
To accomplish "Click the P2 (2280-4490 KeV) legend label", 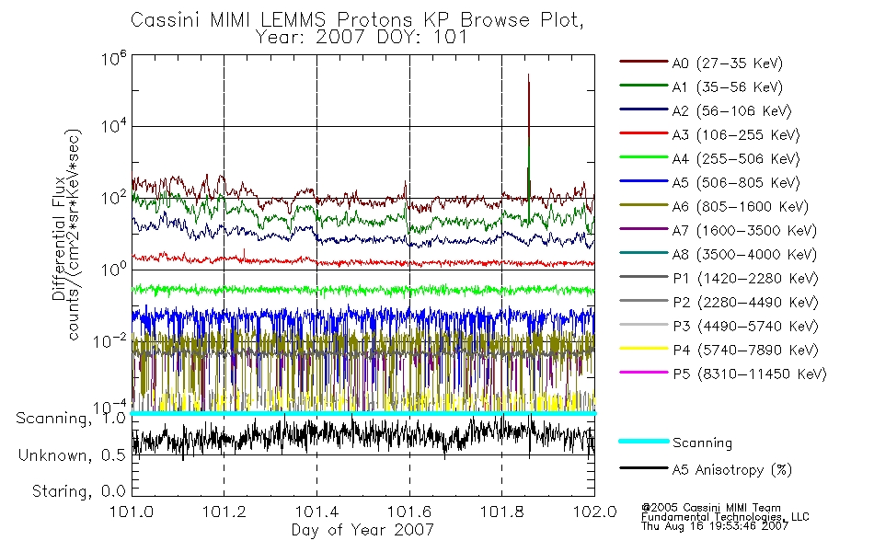I will click(x=745, y=303).
